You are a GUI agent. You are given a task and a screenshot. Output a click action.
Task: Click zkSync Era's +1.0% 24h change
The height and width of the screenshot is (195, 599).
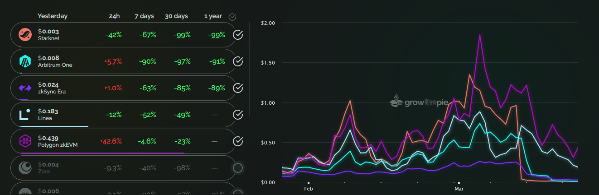[x=113, y=88]
